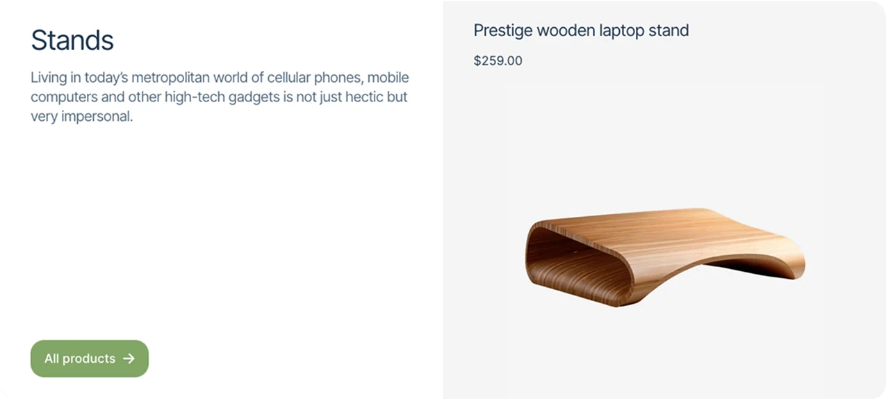Click the Stands section heading
The width and height of the screenshot is (886, 399).
point(72,40)
